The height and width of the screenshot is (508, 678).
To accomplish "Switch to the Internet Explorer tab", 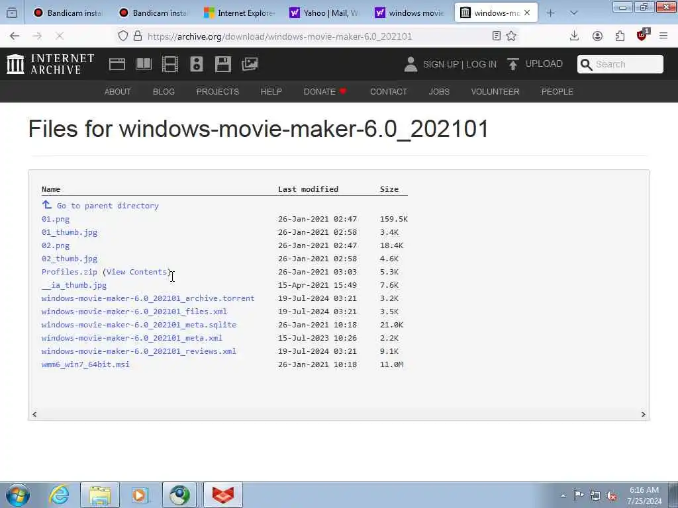I will (239, 13).
